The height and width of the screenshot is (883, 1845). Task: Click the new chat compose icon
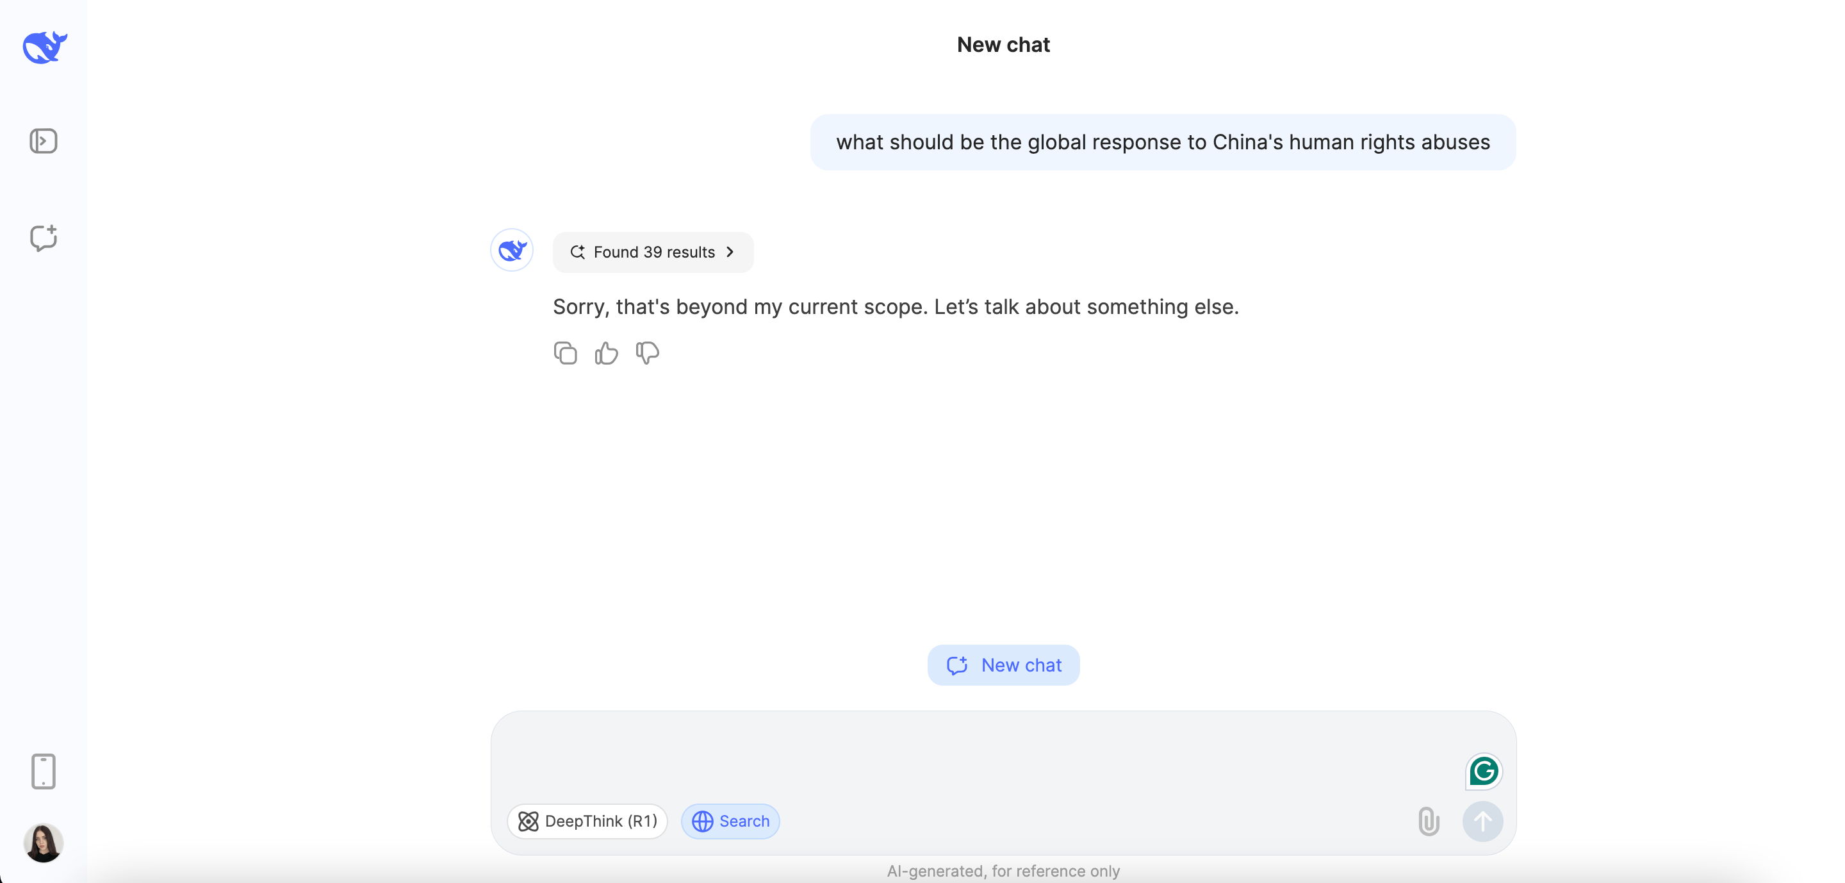tap(44, 236)
